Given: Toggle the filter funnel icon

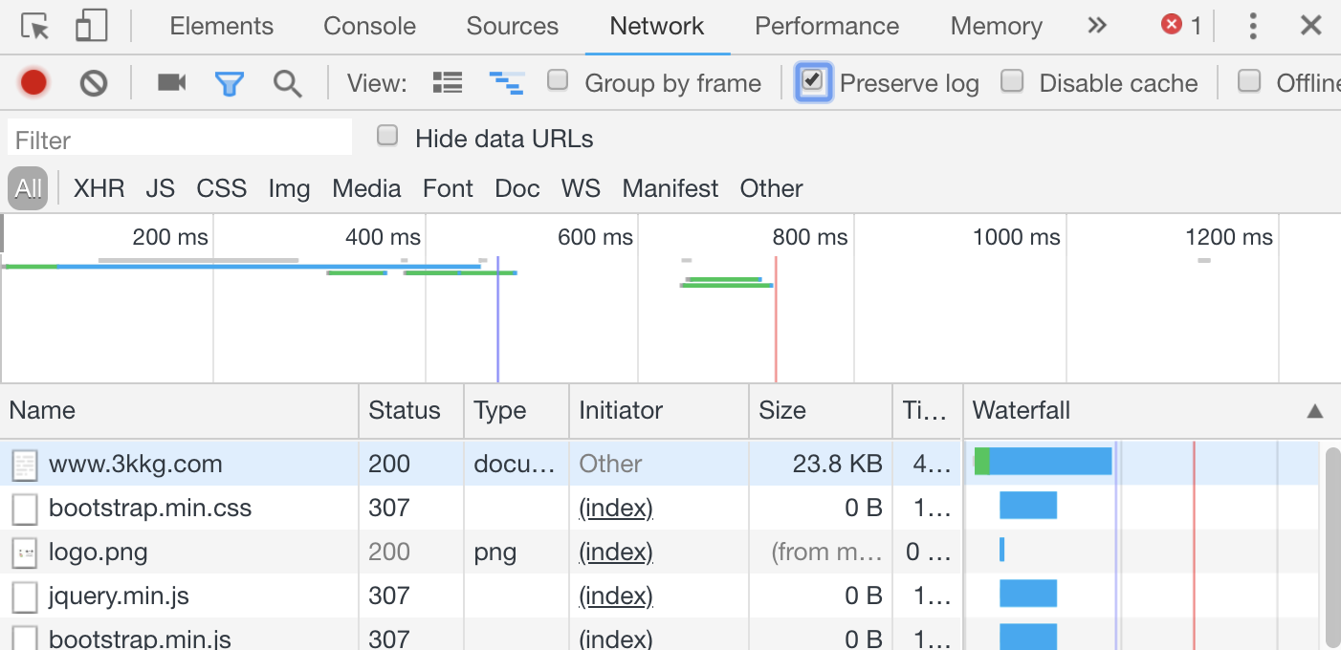Looking at the screenshot, I should [230, 83].
